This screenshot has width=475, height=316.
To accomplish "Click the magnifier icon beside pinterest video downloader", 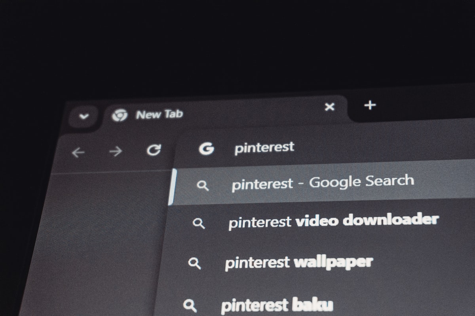I will point(199,224).
